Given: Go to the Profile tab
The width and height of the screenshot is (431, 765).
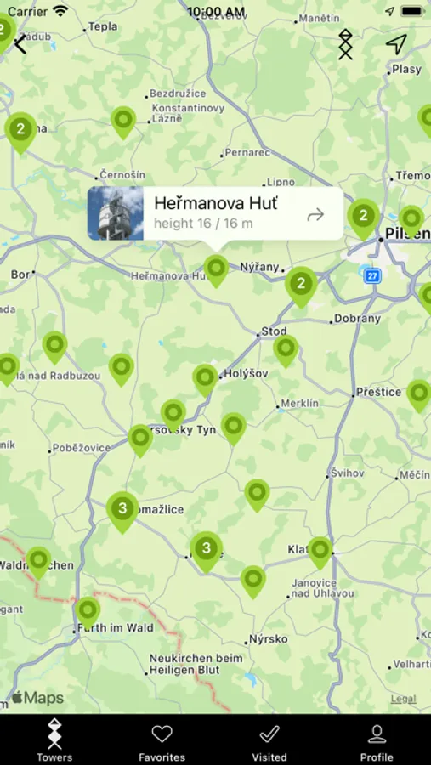Looking at the screenshot, I should pyautogui.click(x=377, y=743).
